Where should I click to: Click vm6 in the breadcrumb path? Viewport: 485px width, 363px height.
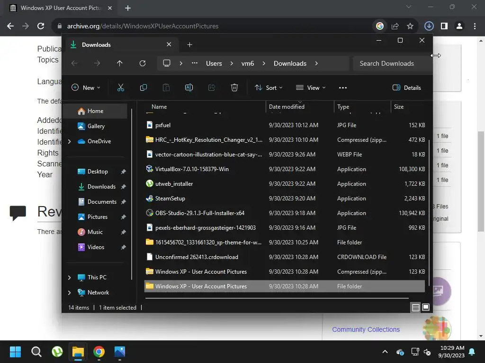tap(247, 63)
